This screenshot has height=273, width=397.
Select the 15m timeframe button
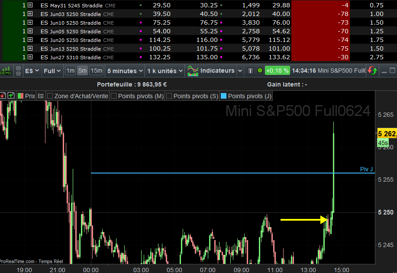point(97,71)
